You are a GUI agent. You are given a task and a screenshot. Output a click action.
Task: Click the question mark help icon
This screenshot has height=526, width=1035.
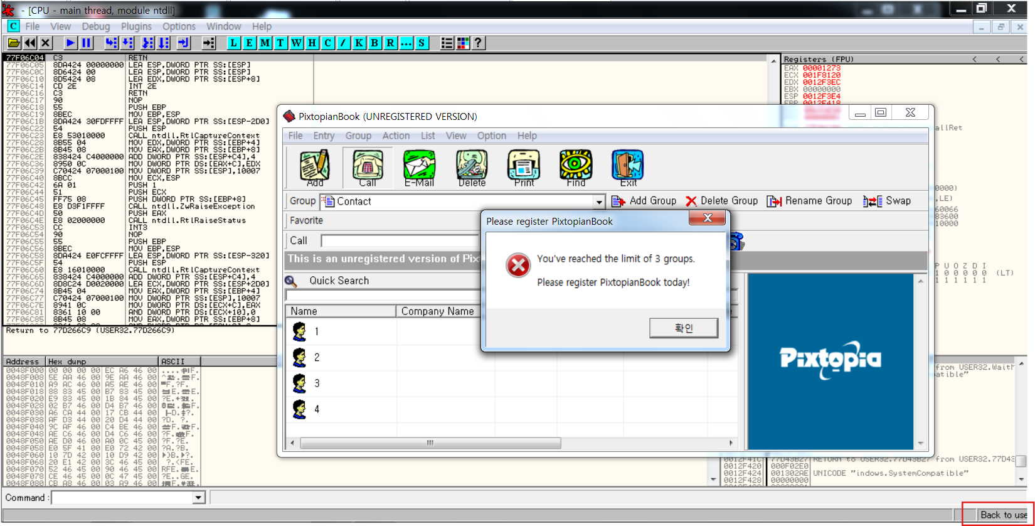pyautogui.click(x=478, y=43)
